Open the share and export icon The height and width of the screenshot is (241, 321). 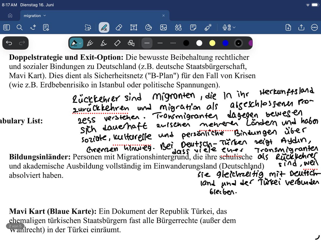pos(301,27)
